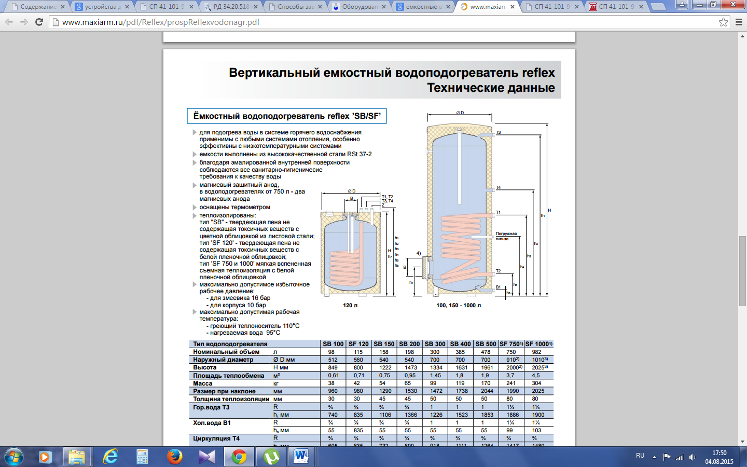Click the scrollbar down arrow
The image size is (747, 467).
(x=742, y=442)
